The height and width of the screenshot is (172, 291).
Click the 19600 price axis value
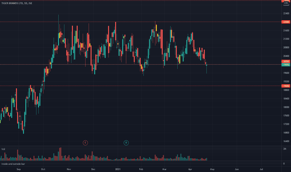(286, 73)
